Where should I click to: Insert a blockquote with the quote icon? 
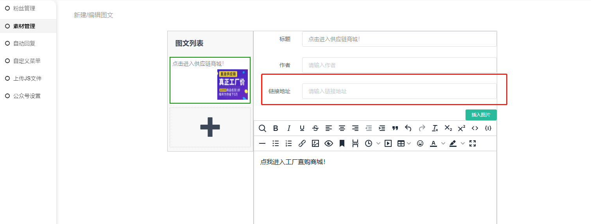(x=395, y=128)
